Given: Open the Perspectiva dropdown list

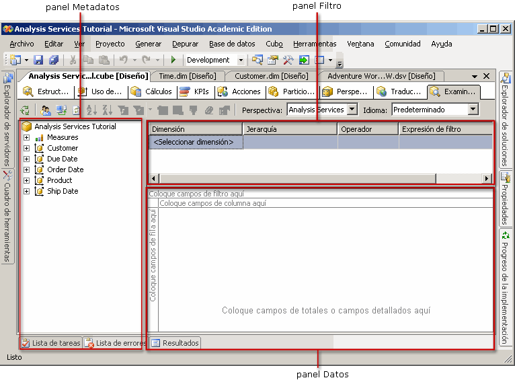Looking at the screenshot, I should 352,110.
